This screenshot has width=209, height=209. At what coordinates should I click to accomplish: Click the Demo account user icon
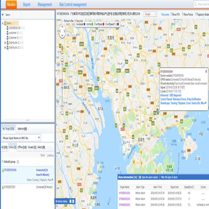pos(5,23)
